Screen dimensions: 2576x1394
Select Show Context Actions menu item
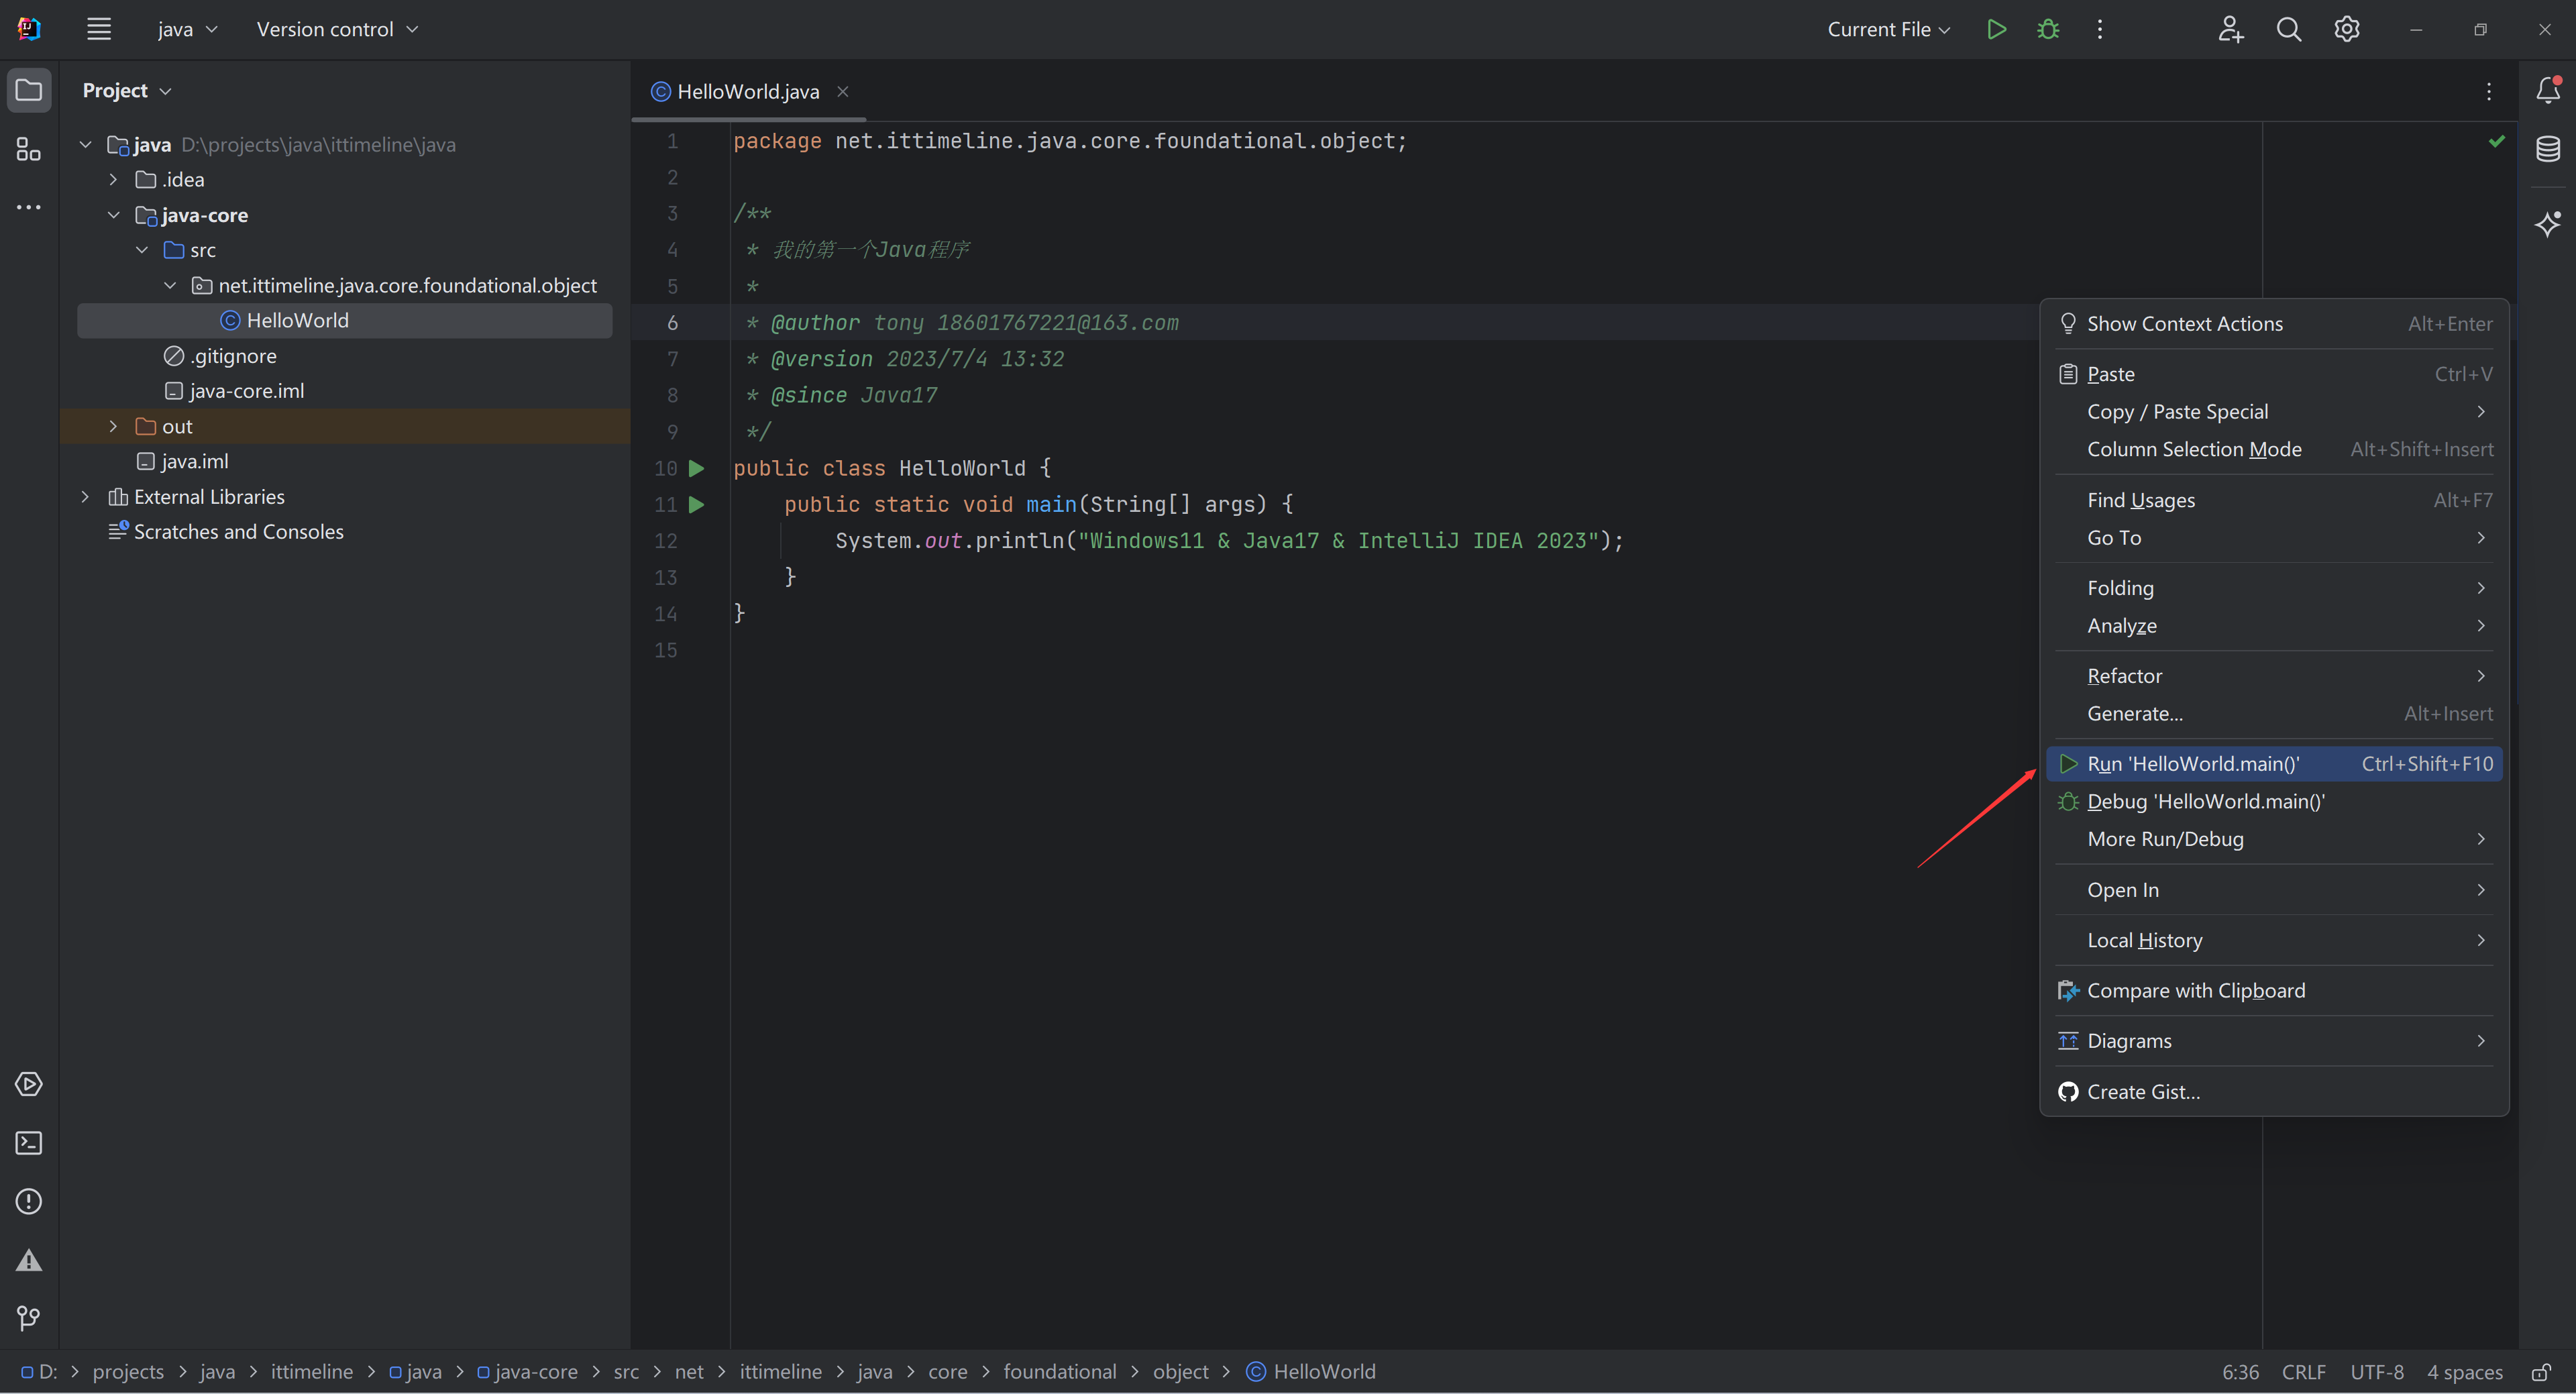point(2274,323)
